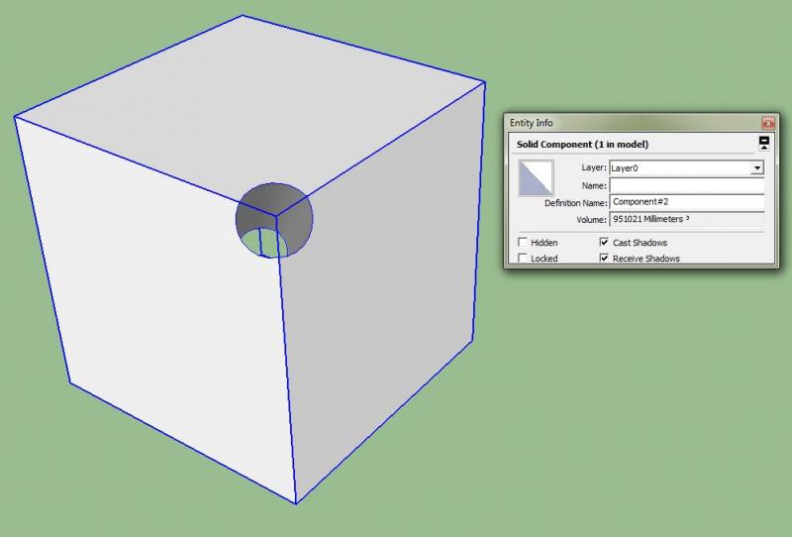The height and width of the screenshot is (537, 792).
Task: Click the spherical hole at the cube corner
Action: click(272, 213)
